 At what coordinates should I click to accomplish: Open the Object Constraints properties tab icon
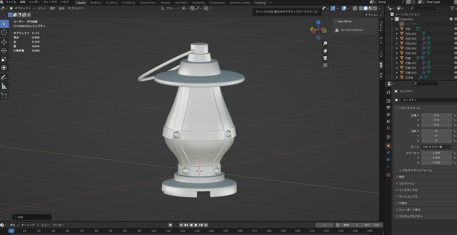pos(388,159)
